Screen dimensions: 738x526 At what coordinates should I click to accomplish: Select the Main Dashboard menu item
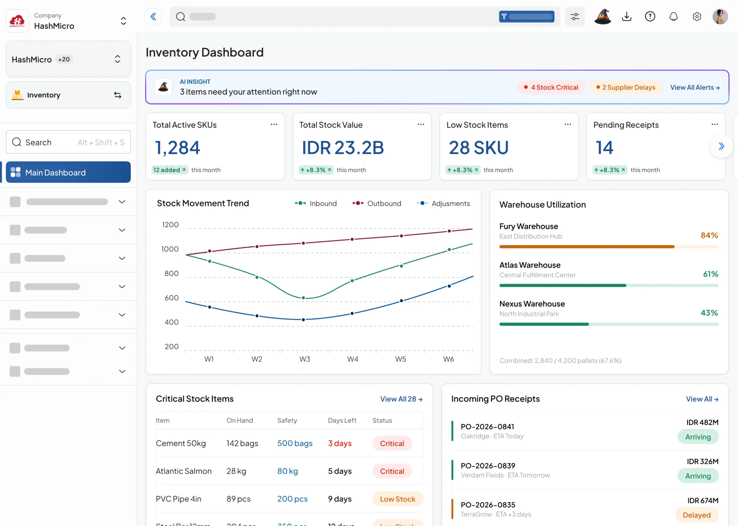[x=68, y=172]
